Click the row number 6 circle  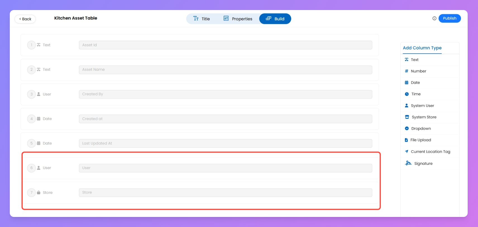click(x=31, y=168)
